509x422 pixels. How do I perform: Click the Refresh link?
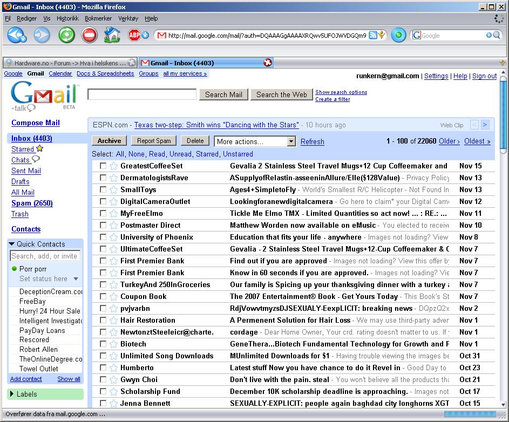313,141
